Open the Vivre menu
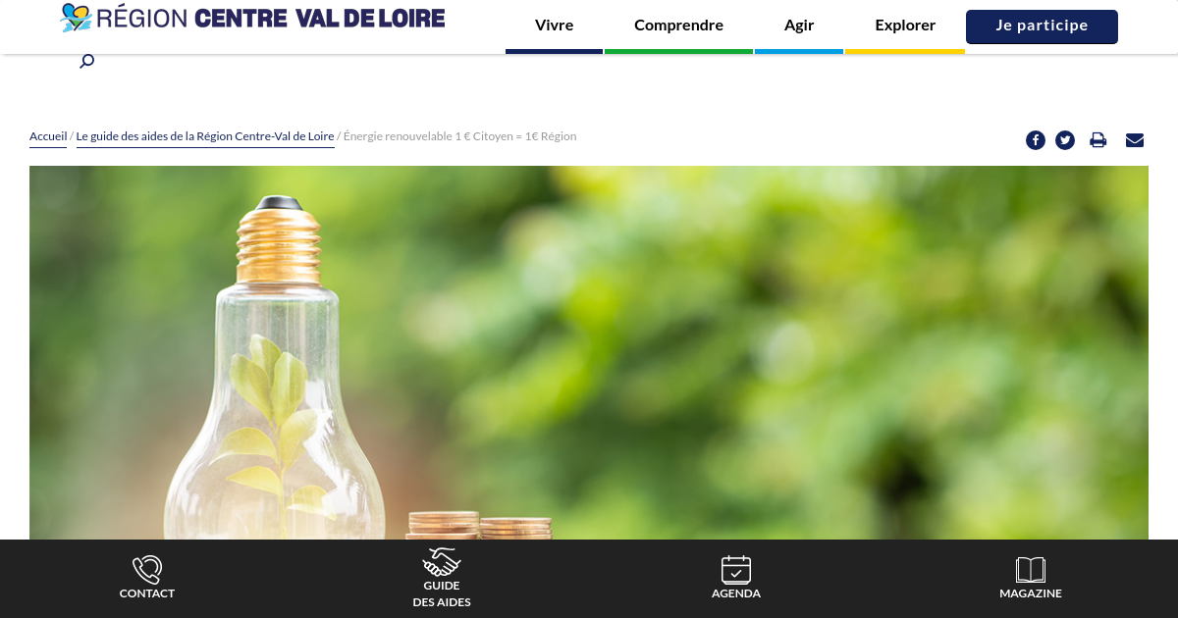The width and height of the screenshot is (1178, 618). click(555, 26)
